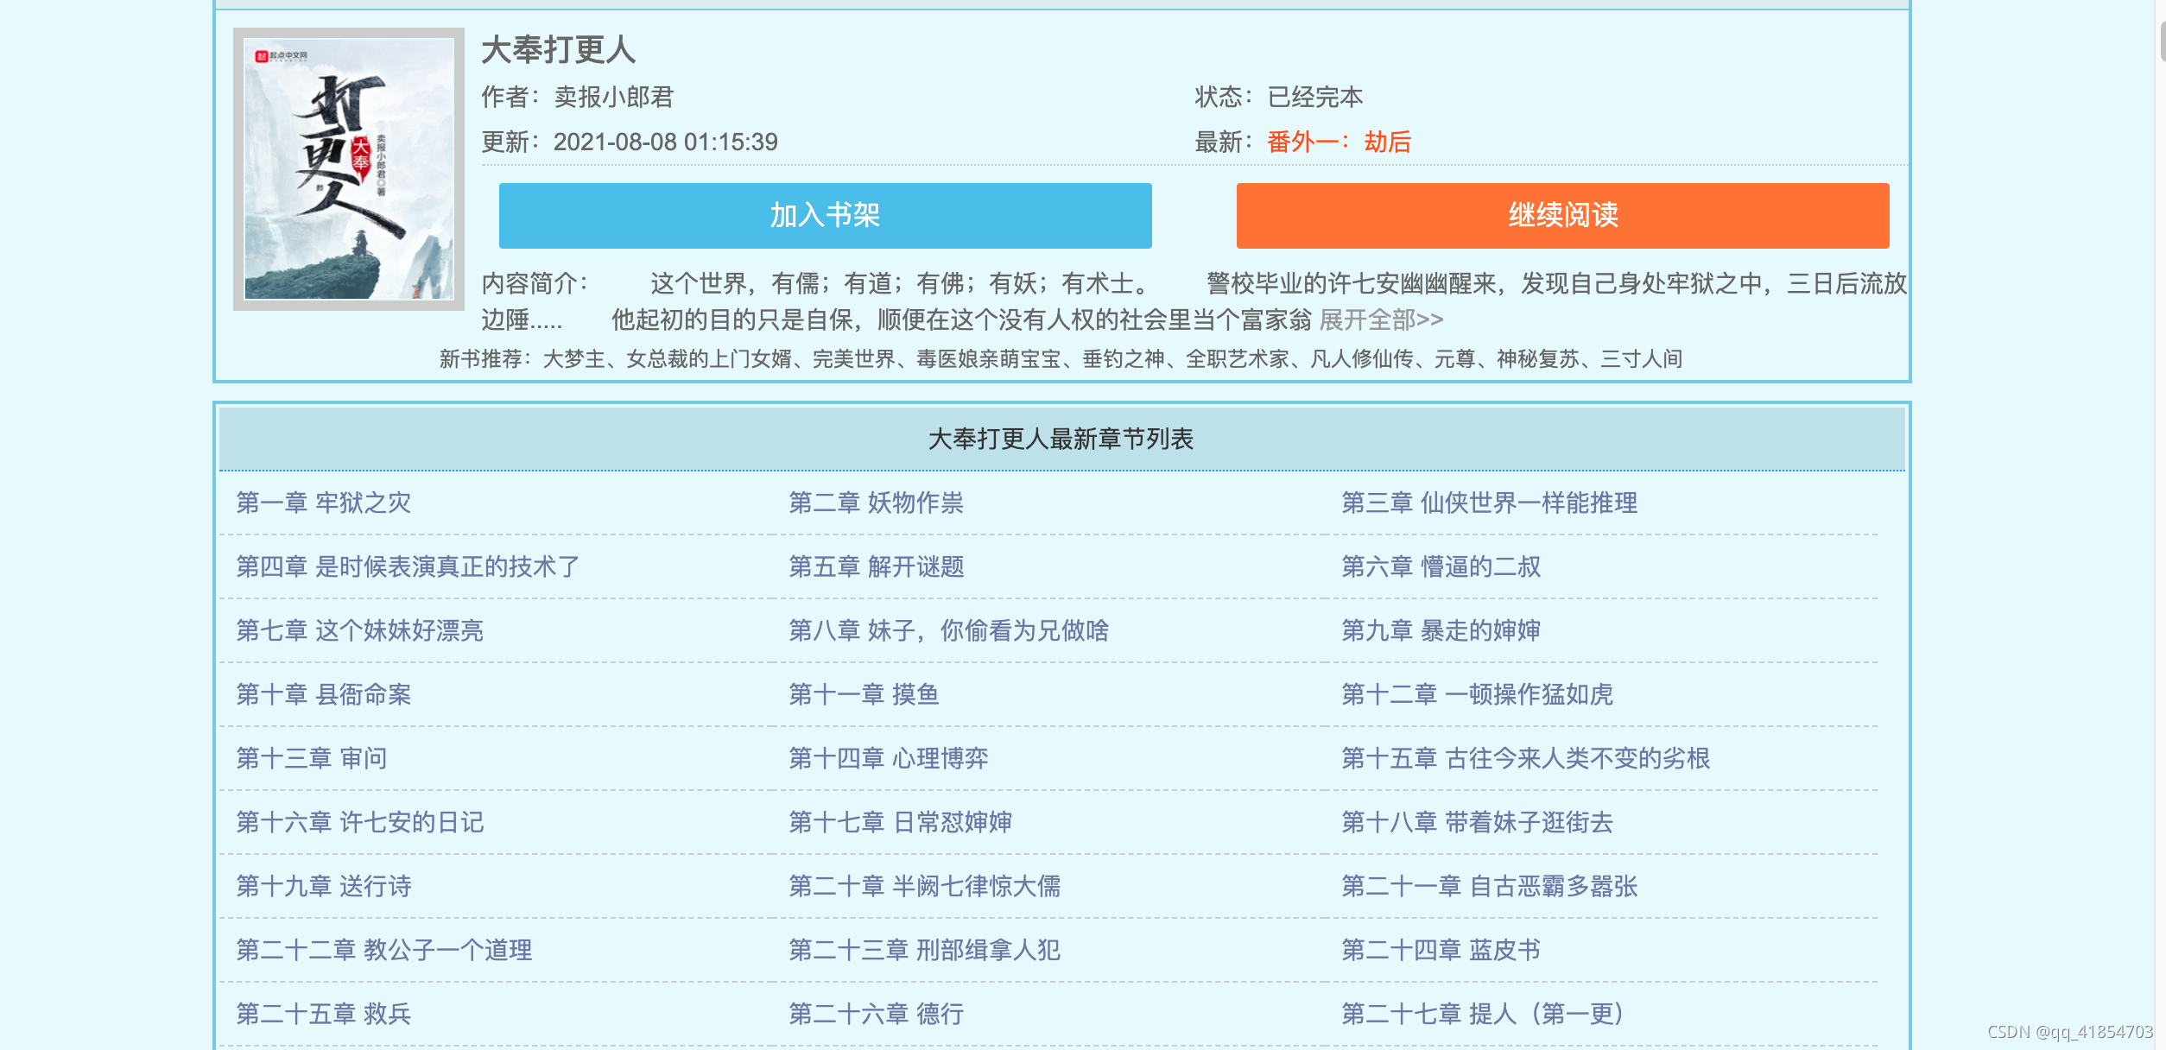Open chapter 第二十七章 提人（第一更）
This screenshot has width=2166, height=1050.
(1482, 1014)
